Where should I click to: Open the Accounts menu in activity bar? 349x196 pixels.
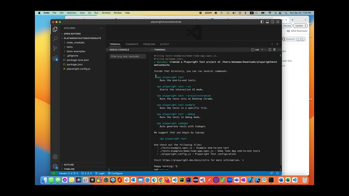coord(55,157)
